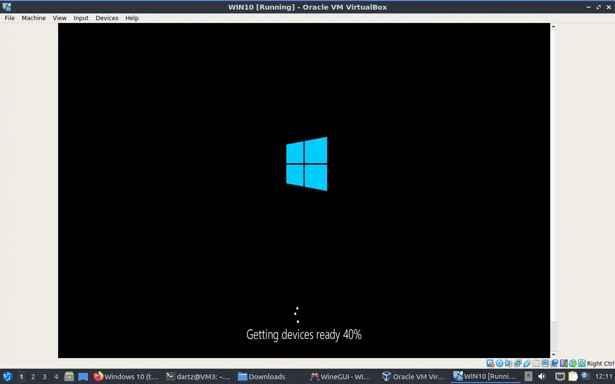Click the virtualization CPU load indicator
The height and width of the screenshot is (384, 615).
564,363
